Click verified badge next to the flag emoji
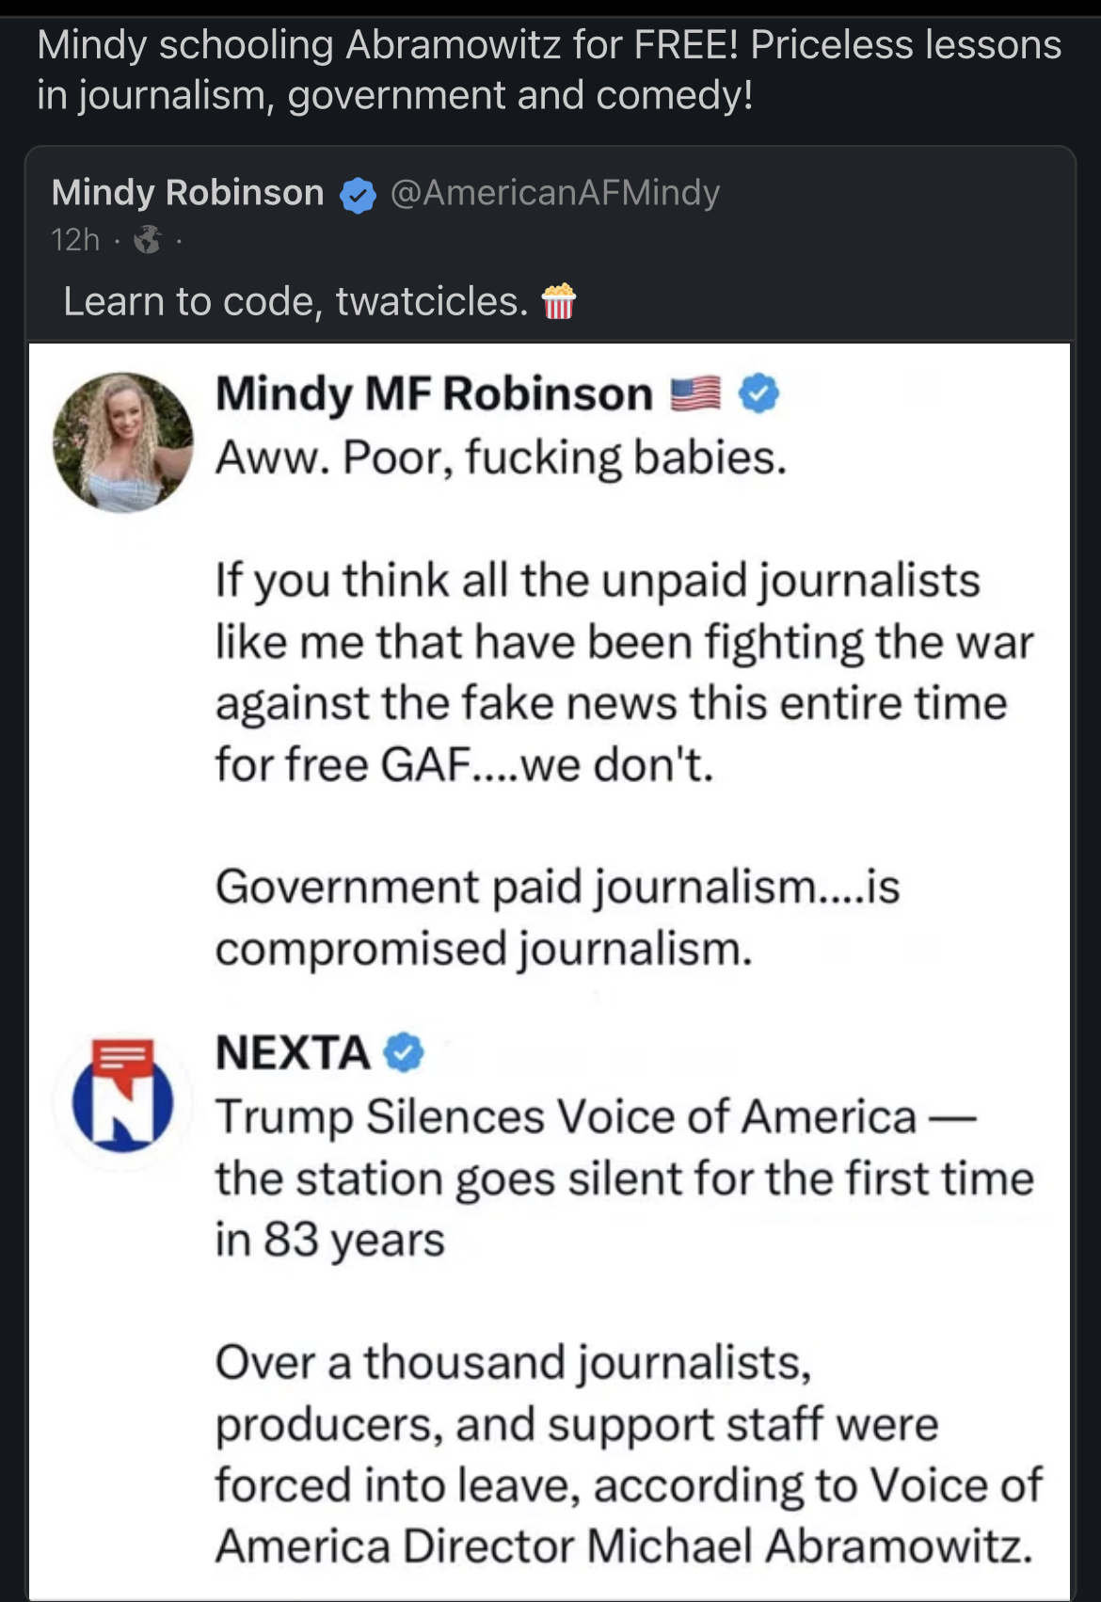This screenshot has height=1602, width=1101. (758, 393)
